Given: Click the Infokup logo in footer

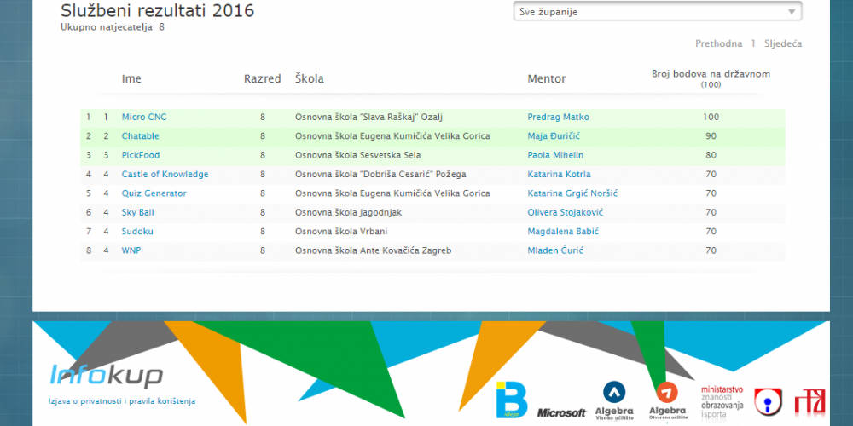Looking at the screenshot, I should [106, 376].
